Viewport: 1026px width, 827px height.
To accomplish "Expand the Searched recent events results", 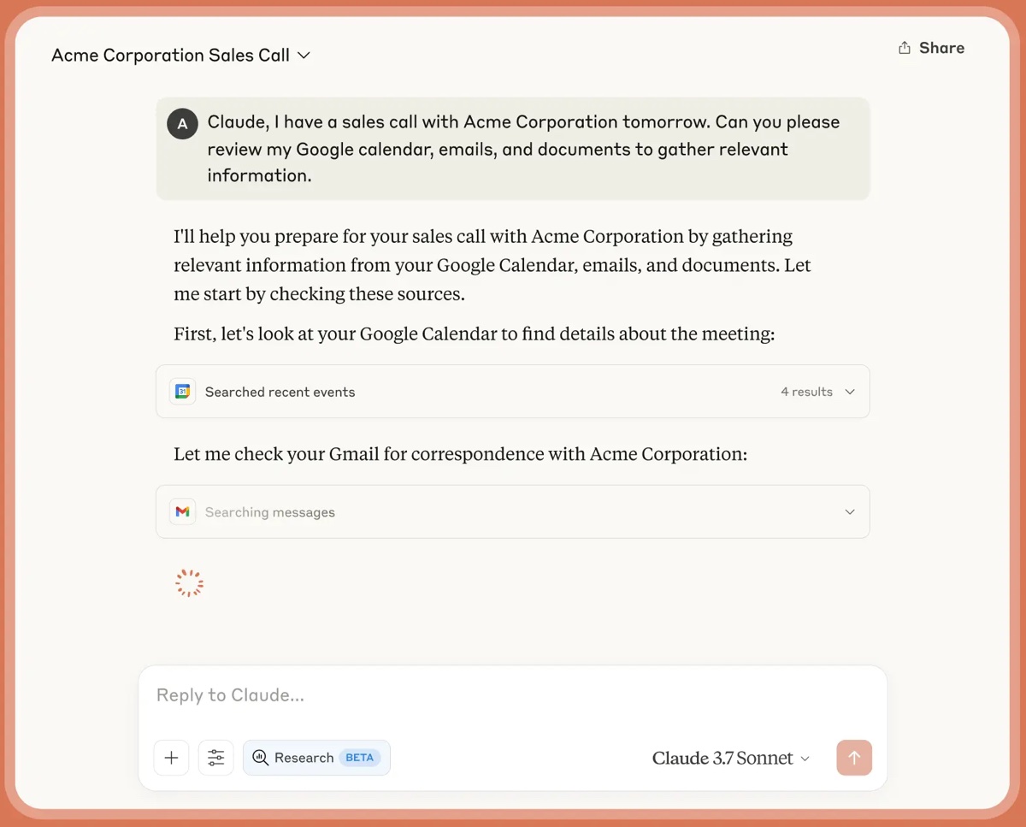I will click(849, 391).
